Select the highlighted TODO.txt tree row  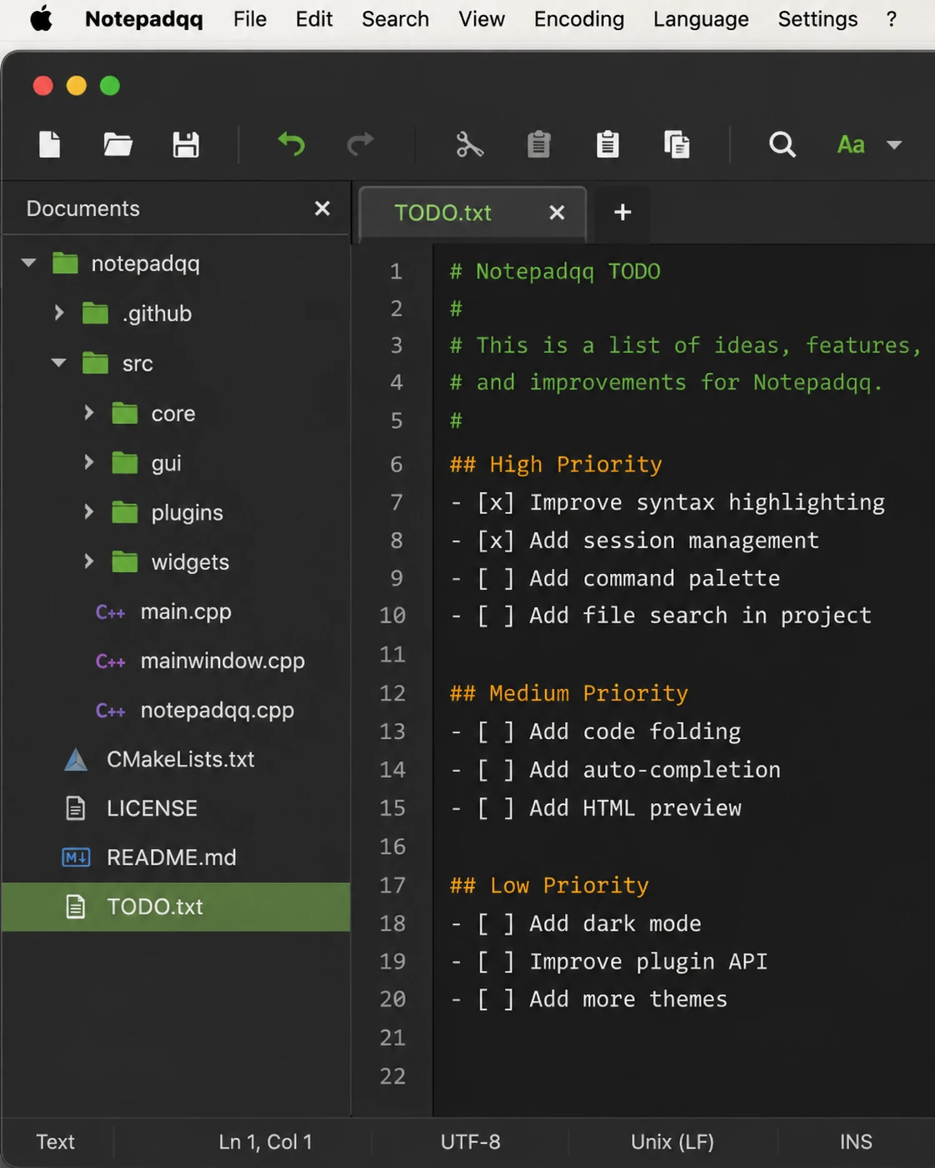tap(176, 906)
